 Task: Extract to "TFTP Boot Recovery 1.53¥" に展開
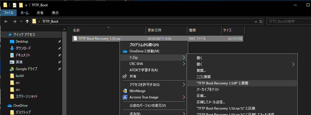[x=242, y=83]
